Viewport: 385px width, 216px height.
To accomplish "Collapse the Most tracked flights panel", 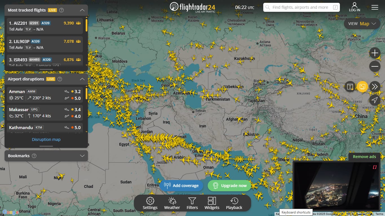I will coord(82,10).
